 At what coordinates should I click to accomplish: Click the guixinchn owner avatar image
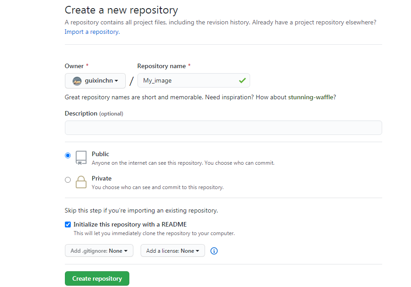tap(77, 81)
